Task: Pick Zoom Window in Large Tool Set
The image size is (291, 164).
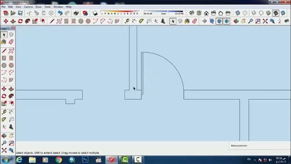Action: click(11, 143)
